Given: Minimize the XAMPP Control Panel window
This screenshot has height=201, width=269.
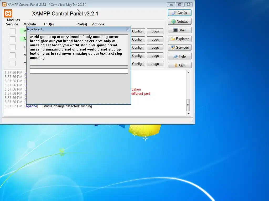Looking at the screenshot, I should 171,5.
